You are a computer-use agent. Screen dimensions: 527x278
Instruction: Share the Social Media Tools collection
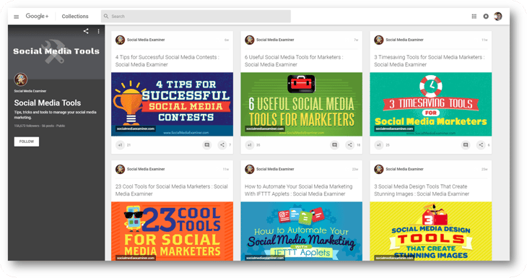tap(86, 31)
